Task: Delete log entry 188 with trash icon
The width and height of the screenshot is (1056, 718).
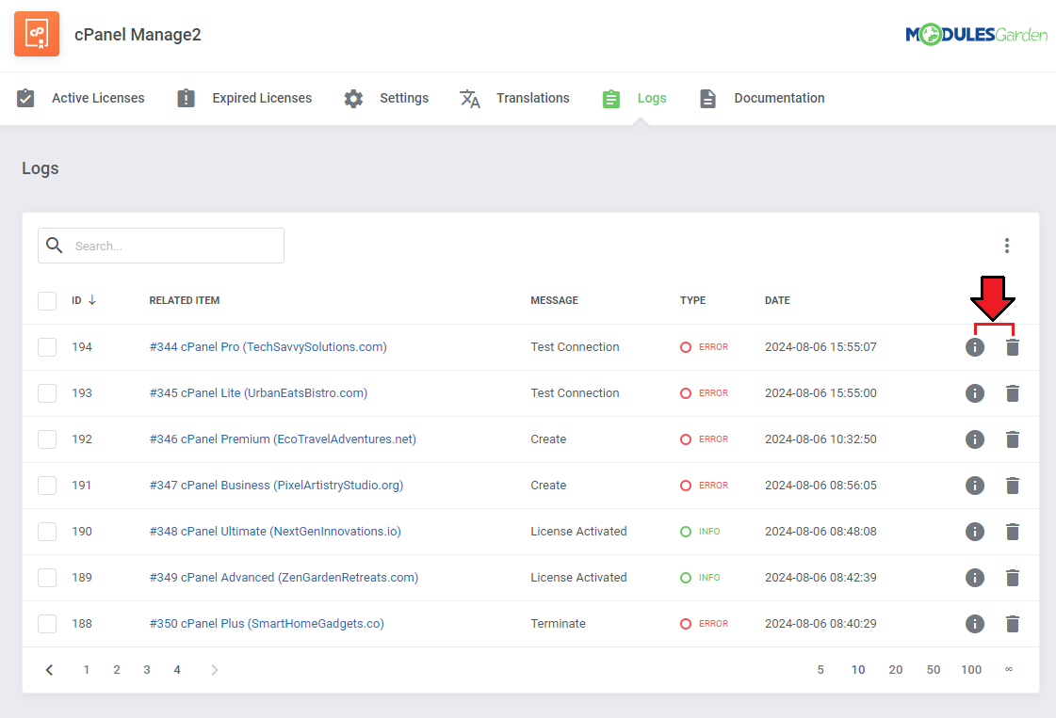Action: [1013, 624]
